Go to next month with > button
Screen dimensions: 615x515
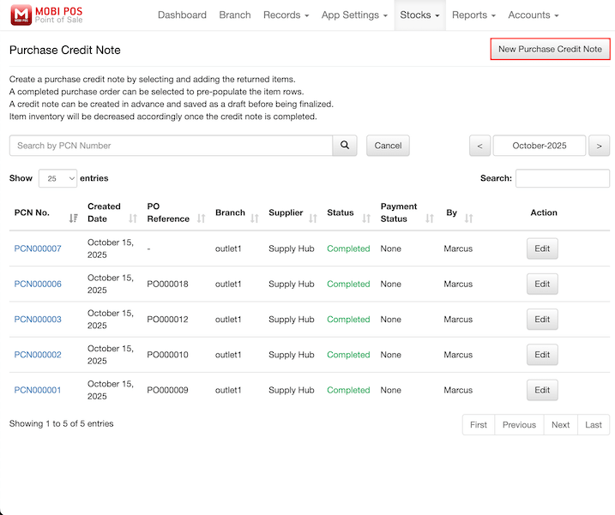[x=600, y=146]
